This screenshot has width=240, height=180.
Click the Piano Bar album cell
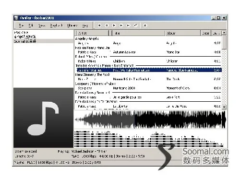coord(173,52)
